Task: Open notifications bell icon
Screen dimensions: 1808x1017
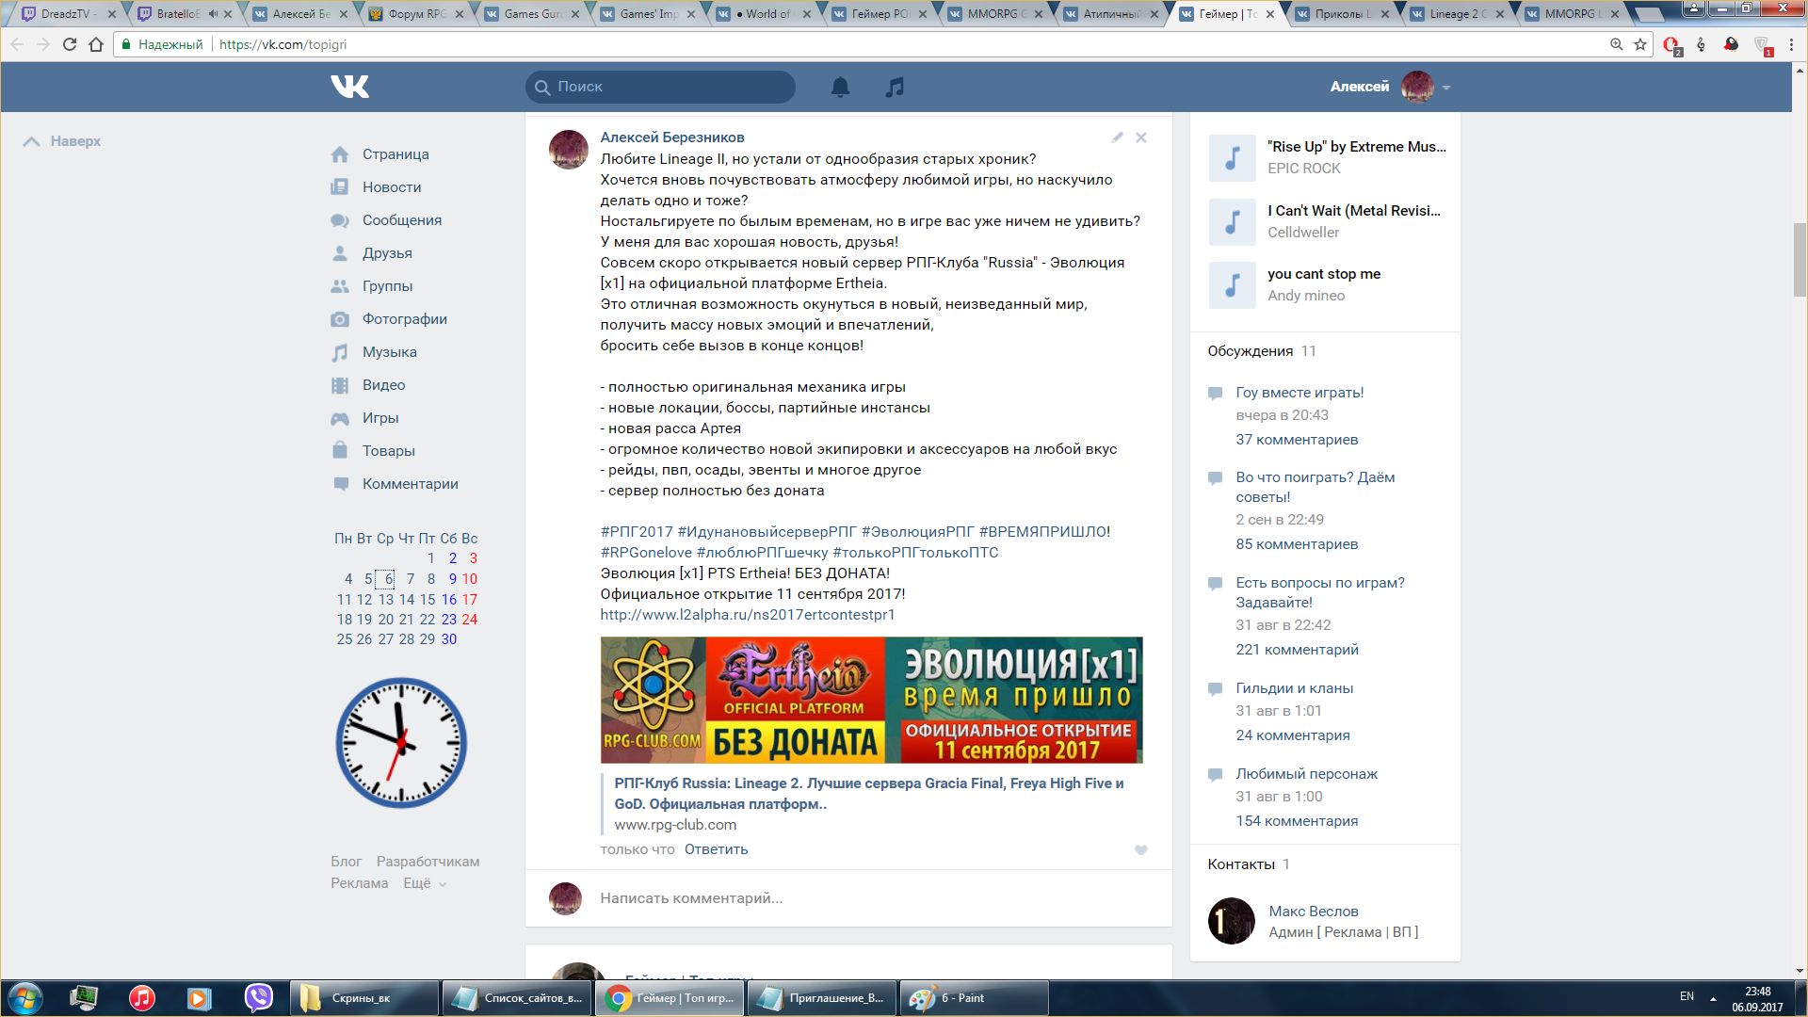Action: [x=840, y=87]
